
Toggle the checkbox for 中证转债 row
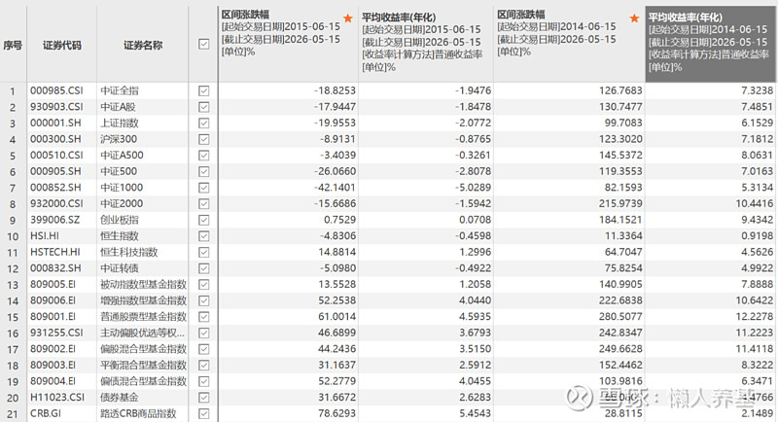point(203,268)
